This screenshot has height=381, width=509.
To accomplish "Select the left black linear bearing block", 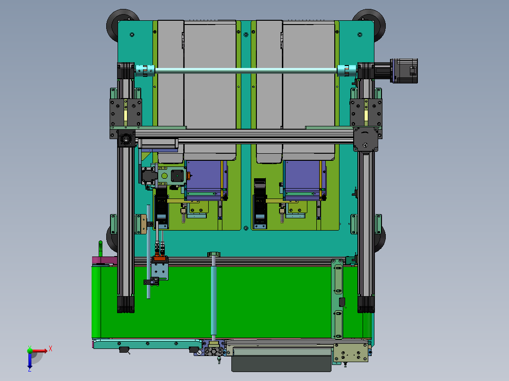I will coord(126,113).
